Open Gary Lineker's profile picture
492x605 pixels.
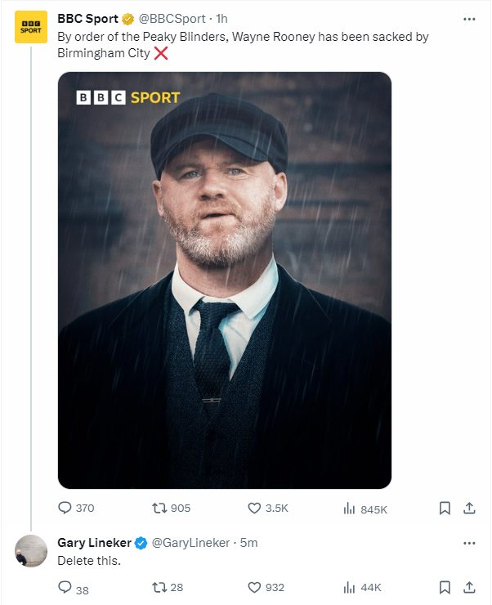click(x=31, y=551)
